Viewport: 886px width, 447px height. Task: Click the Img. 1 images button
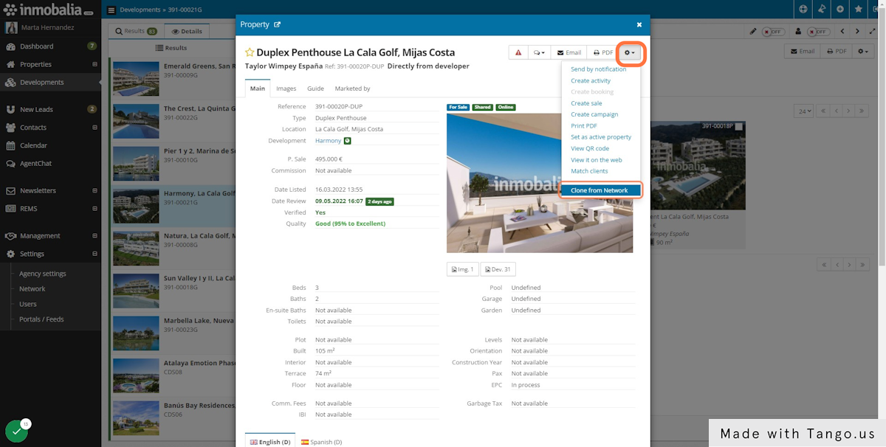coord(462,268)
